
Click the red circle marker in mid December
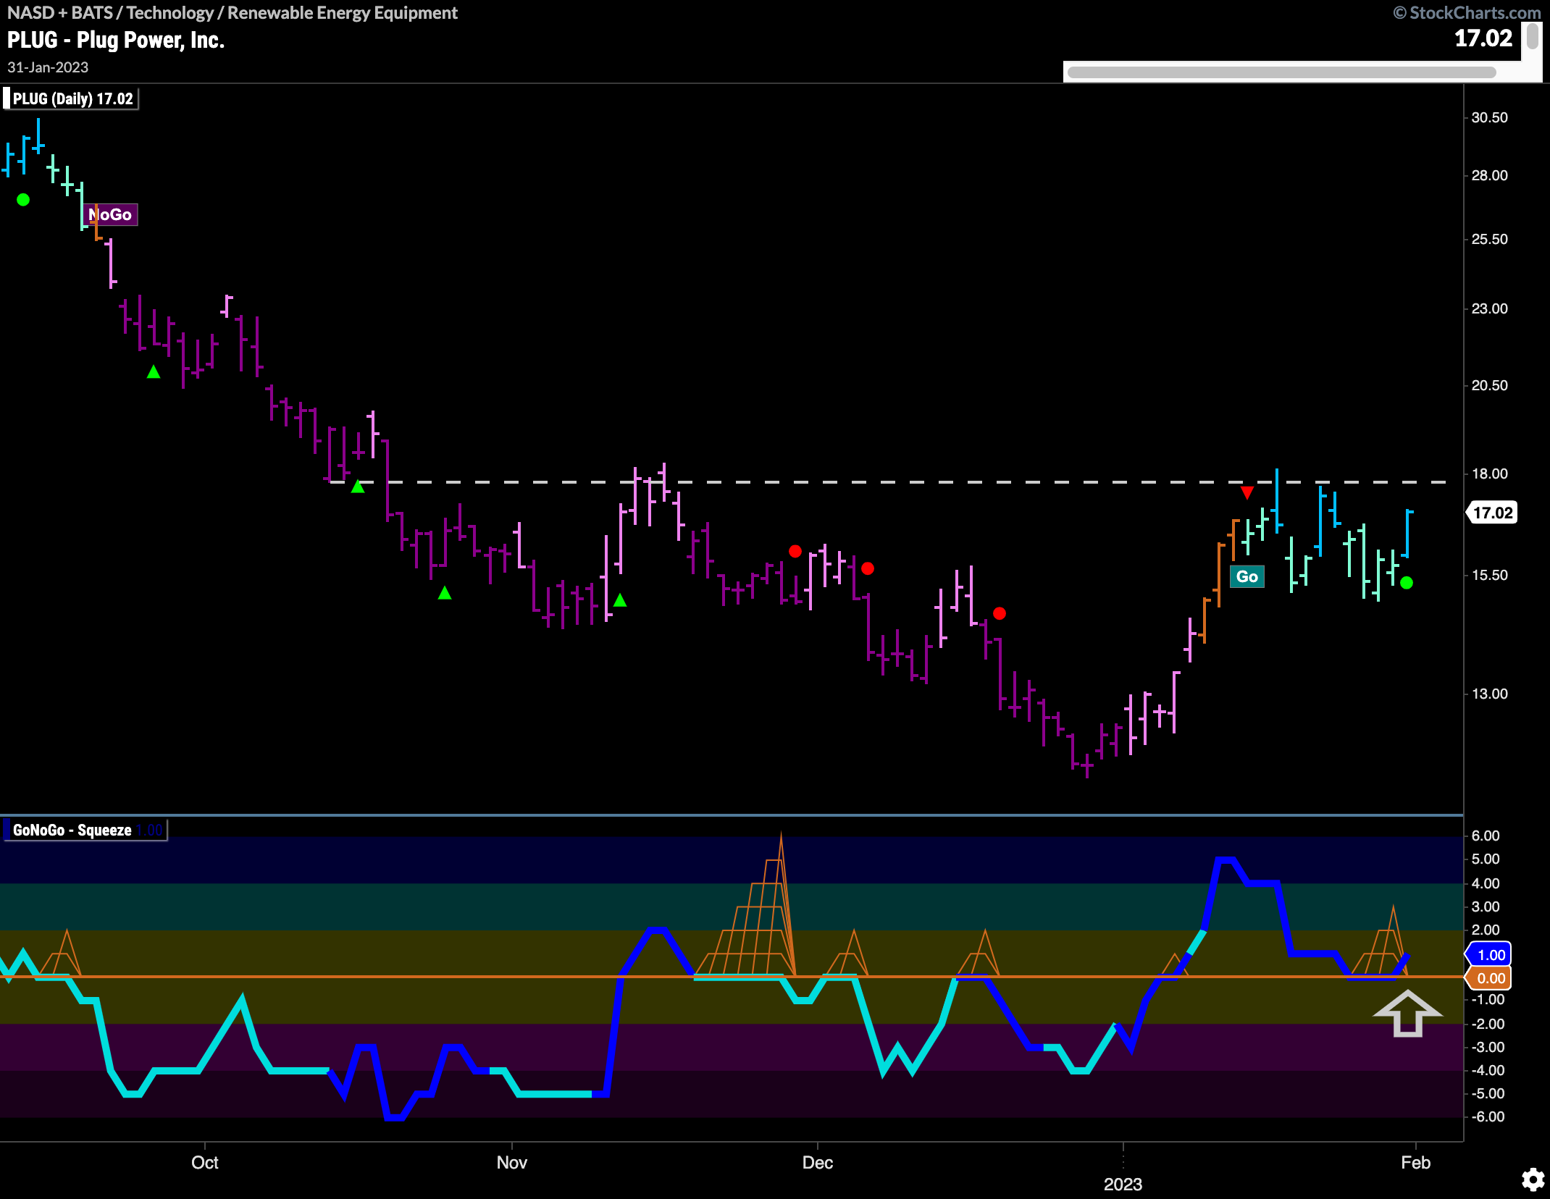pyautogui.click(x=1000, y=613)
